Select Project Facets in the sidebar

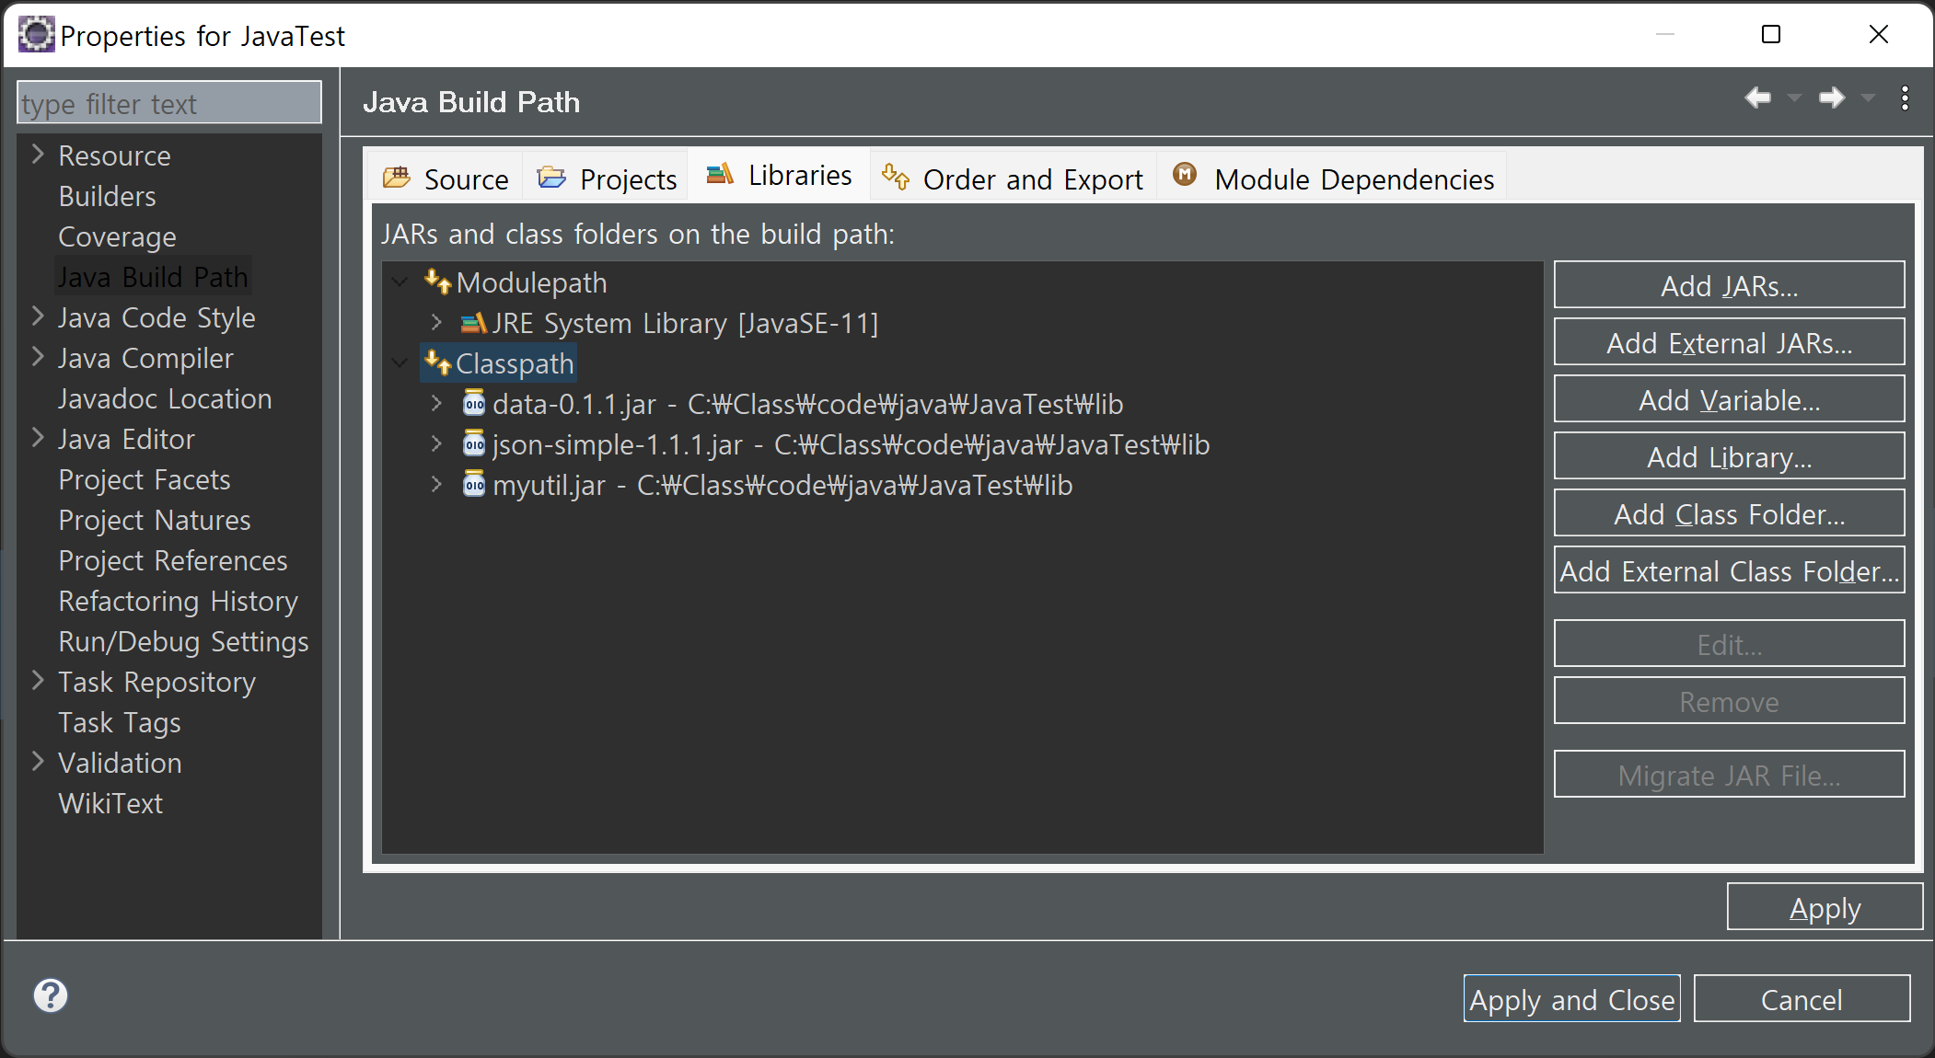(145, 479)
